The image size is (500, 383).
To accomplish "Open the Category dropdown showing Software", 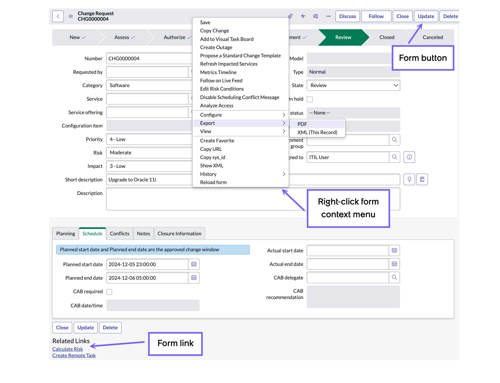I will tap(149, 85).
